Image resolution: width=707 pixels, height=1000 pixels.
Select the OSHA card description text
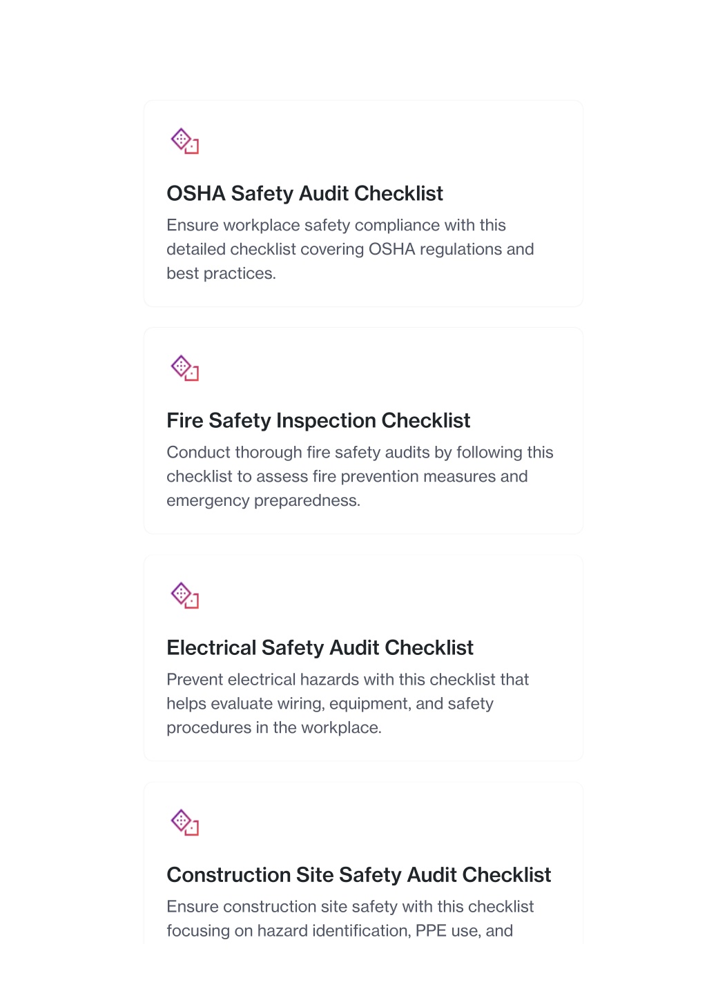click(x=350, y=249)
